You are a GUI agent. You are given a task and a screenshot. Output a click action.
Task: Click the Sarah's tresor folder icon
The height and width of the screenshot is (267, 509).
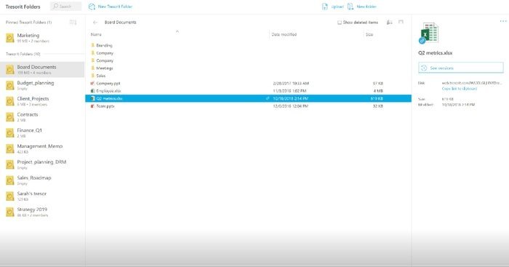(x=10, y=196)
